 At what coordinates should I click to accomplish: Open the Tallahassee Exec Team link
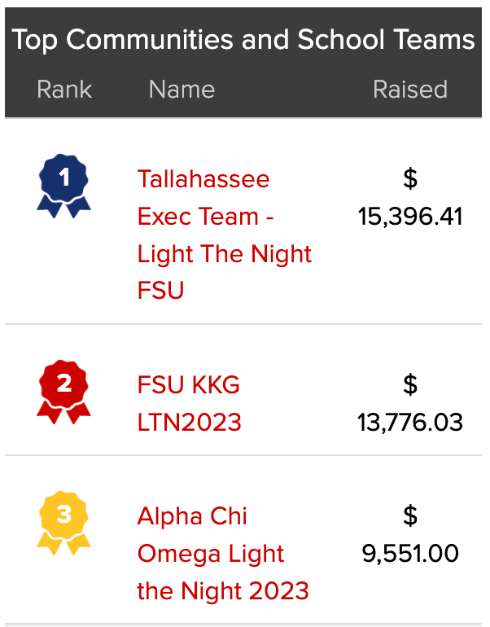[x=203, y=179]
